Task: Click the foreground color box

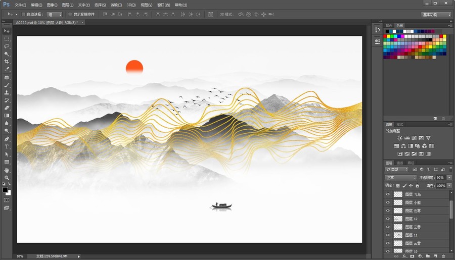Action: point(5,190)
